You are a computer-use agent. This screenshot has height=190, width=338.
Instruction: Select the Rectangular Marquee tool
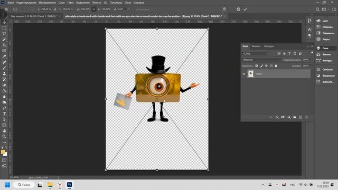pyautogui.click(x=4, y=28)
